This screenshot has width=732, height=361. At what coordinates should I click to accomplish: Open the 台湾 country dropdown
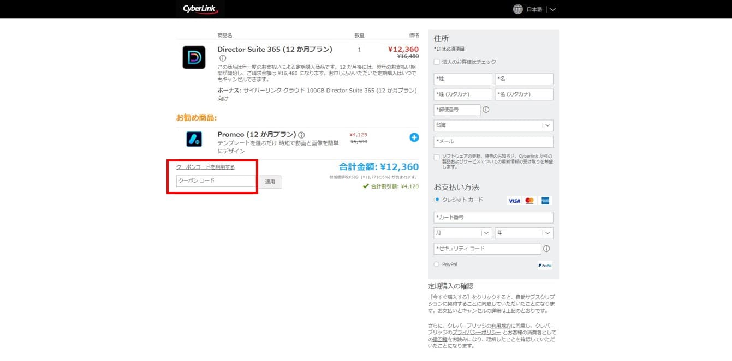[x=493, y=125]
